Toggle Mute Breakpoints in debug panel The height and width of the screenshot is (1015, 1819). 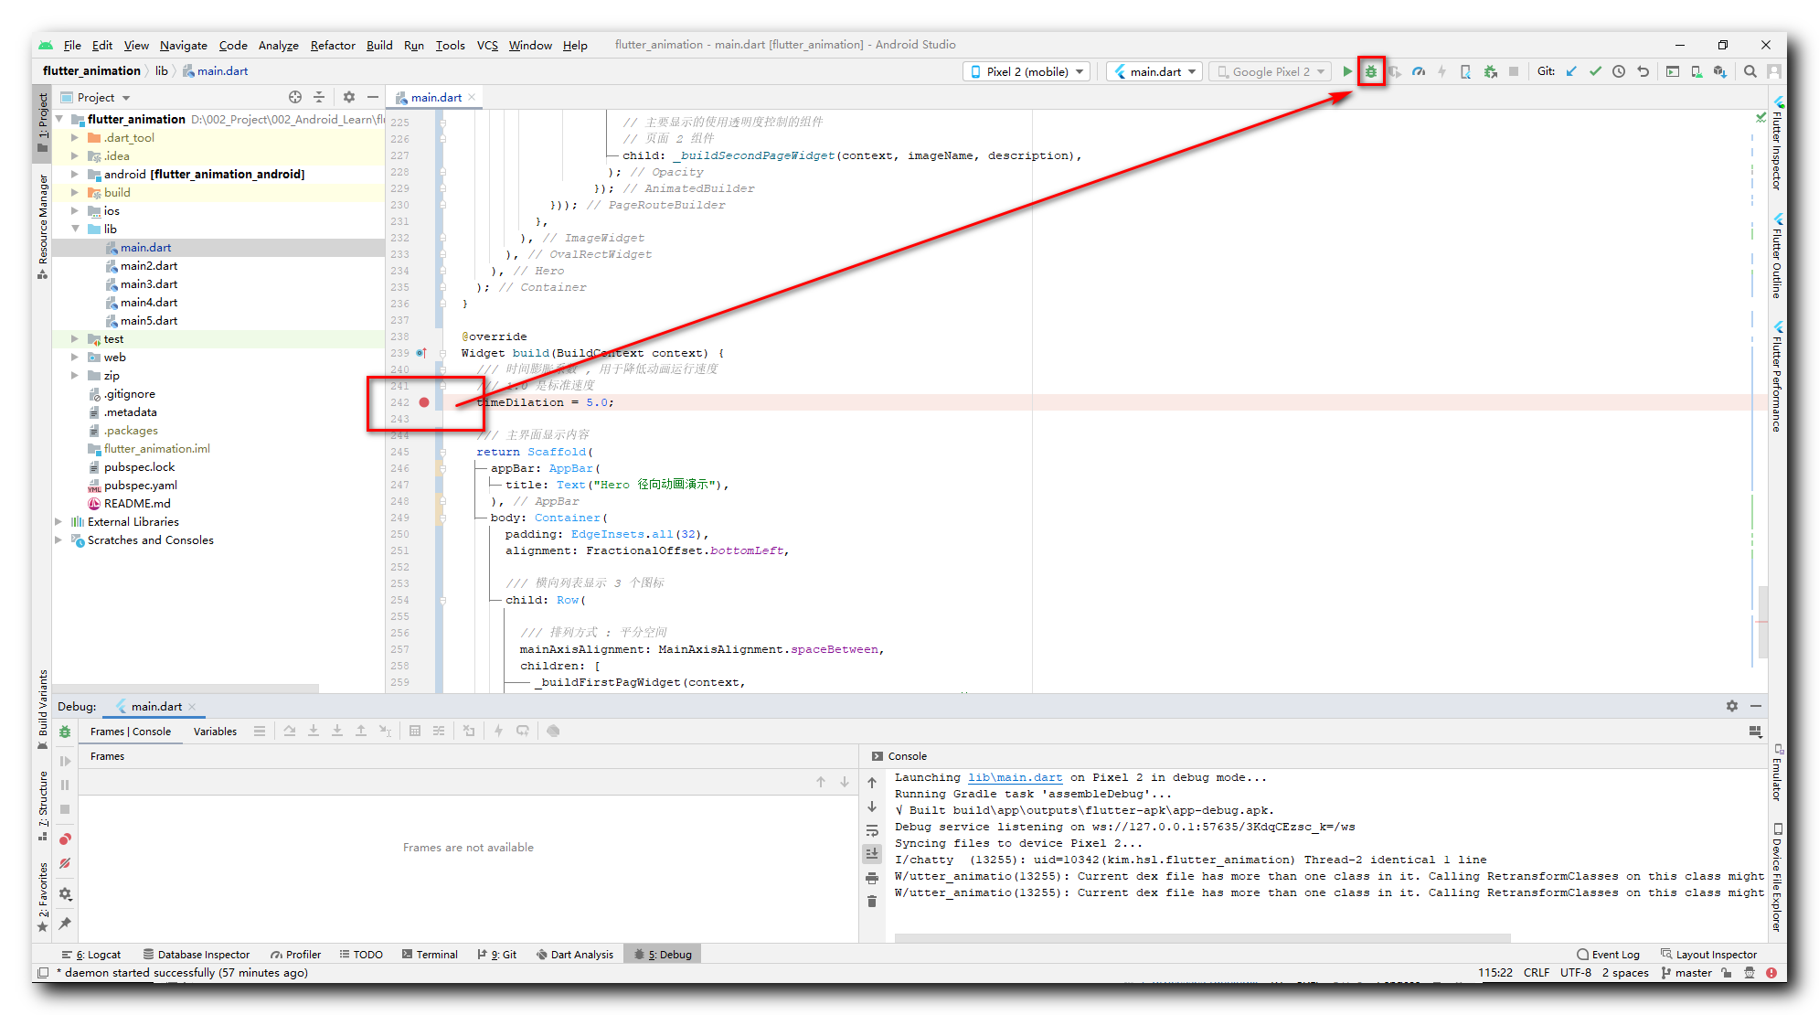pyautogui.click(x=65, y=863)
